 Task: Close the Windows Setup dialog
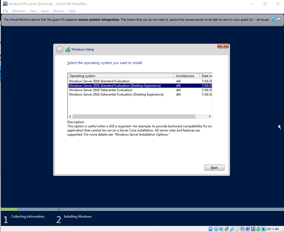coord(223,46)
